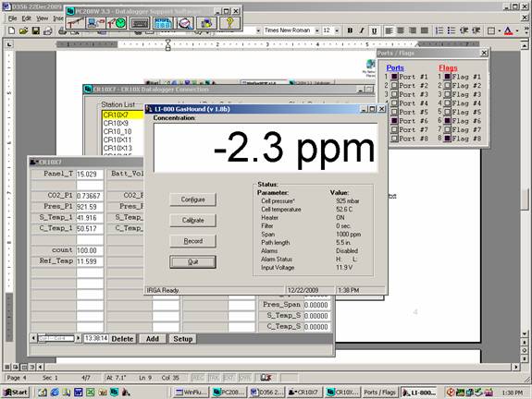Open the font size 12 dropdown
Screen dimensions: 532x399
click(x=337, y=30)
